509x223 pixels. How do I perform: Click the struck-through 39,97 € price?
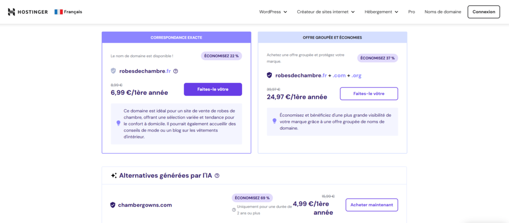tap(273, 89)
